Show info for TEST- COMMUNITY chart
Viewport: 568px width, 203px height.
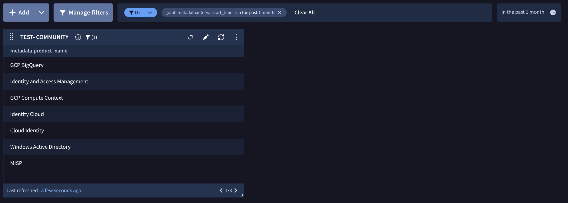pyautogui.click(x=78, y=37)
